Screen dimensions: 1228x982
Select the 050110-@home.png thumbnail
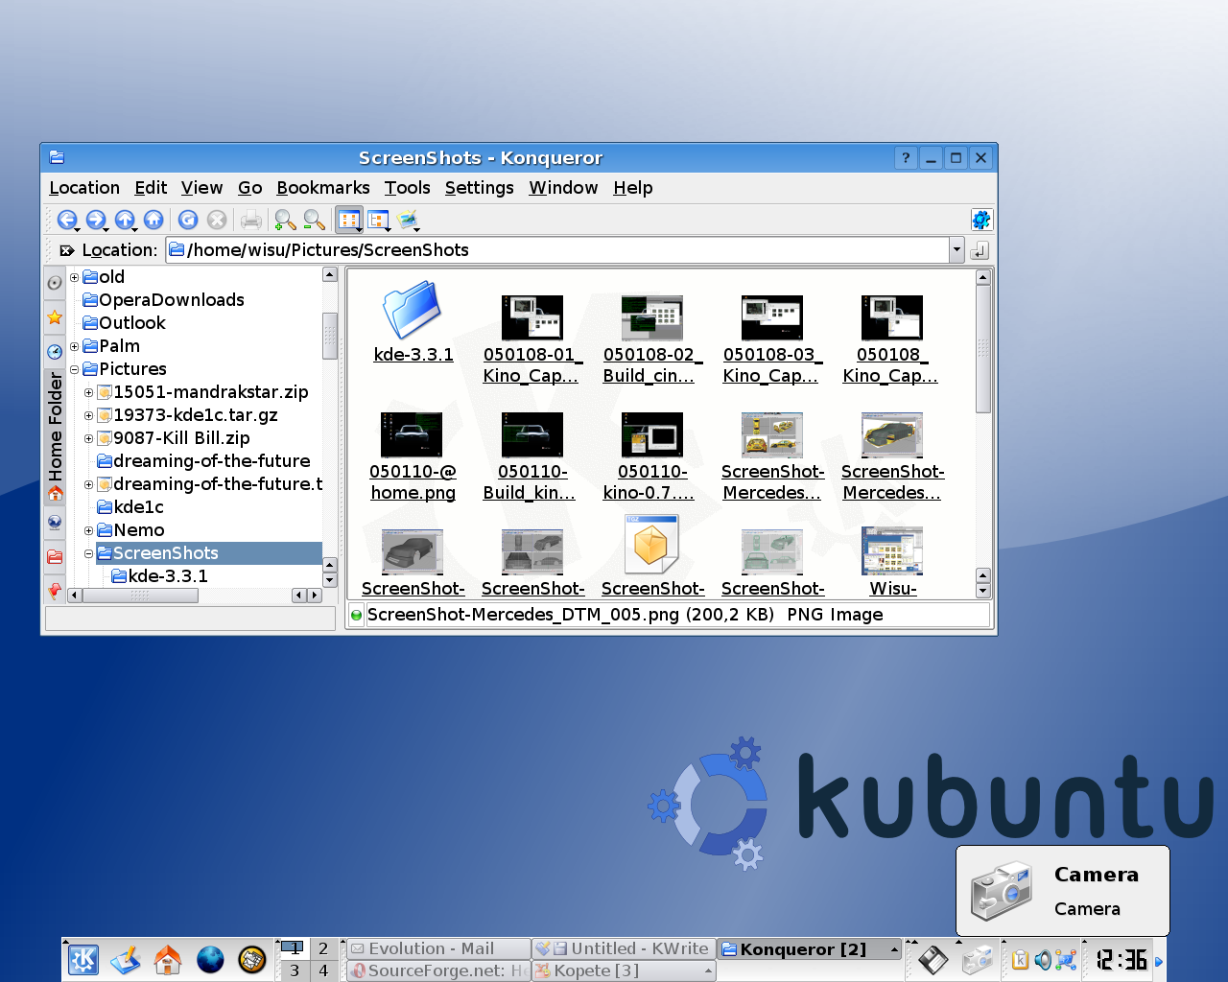click(x=413, y=457)
